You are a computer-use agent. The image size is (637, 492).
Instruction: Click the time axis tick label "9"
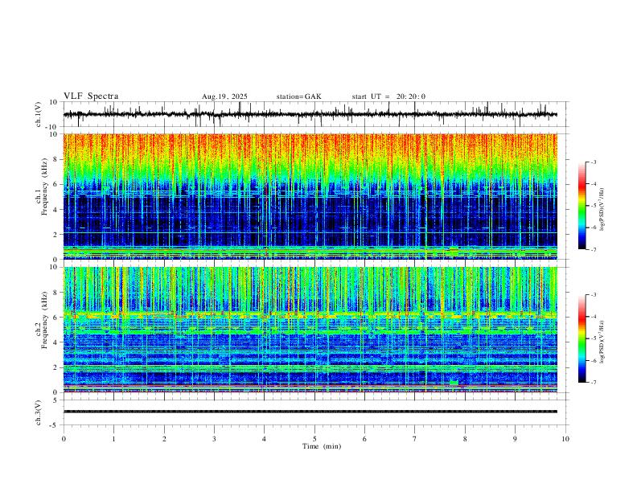[515, 439]
